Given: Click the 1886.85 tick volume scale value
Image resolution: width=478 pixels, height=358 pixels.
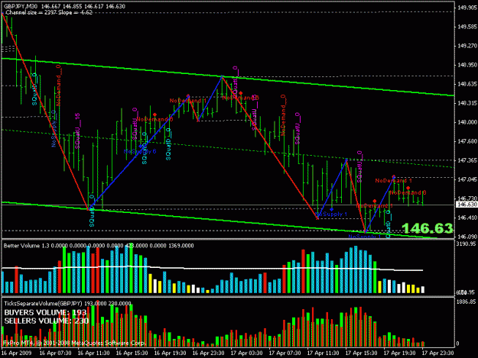Looking at the screenshot, I should click(467, 302).
